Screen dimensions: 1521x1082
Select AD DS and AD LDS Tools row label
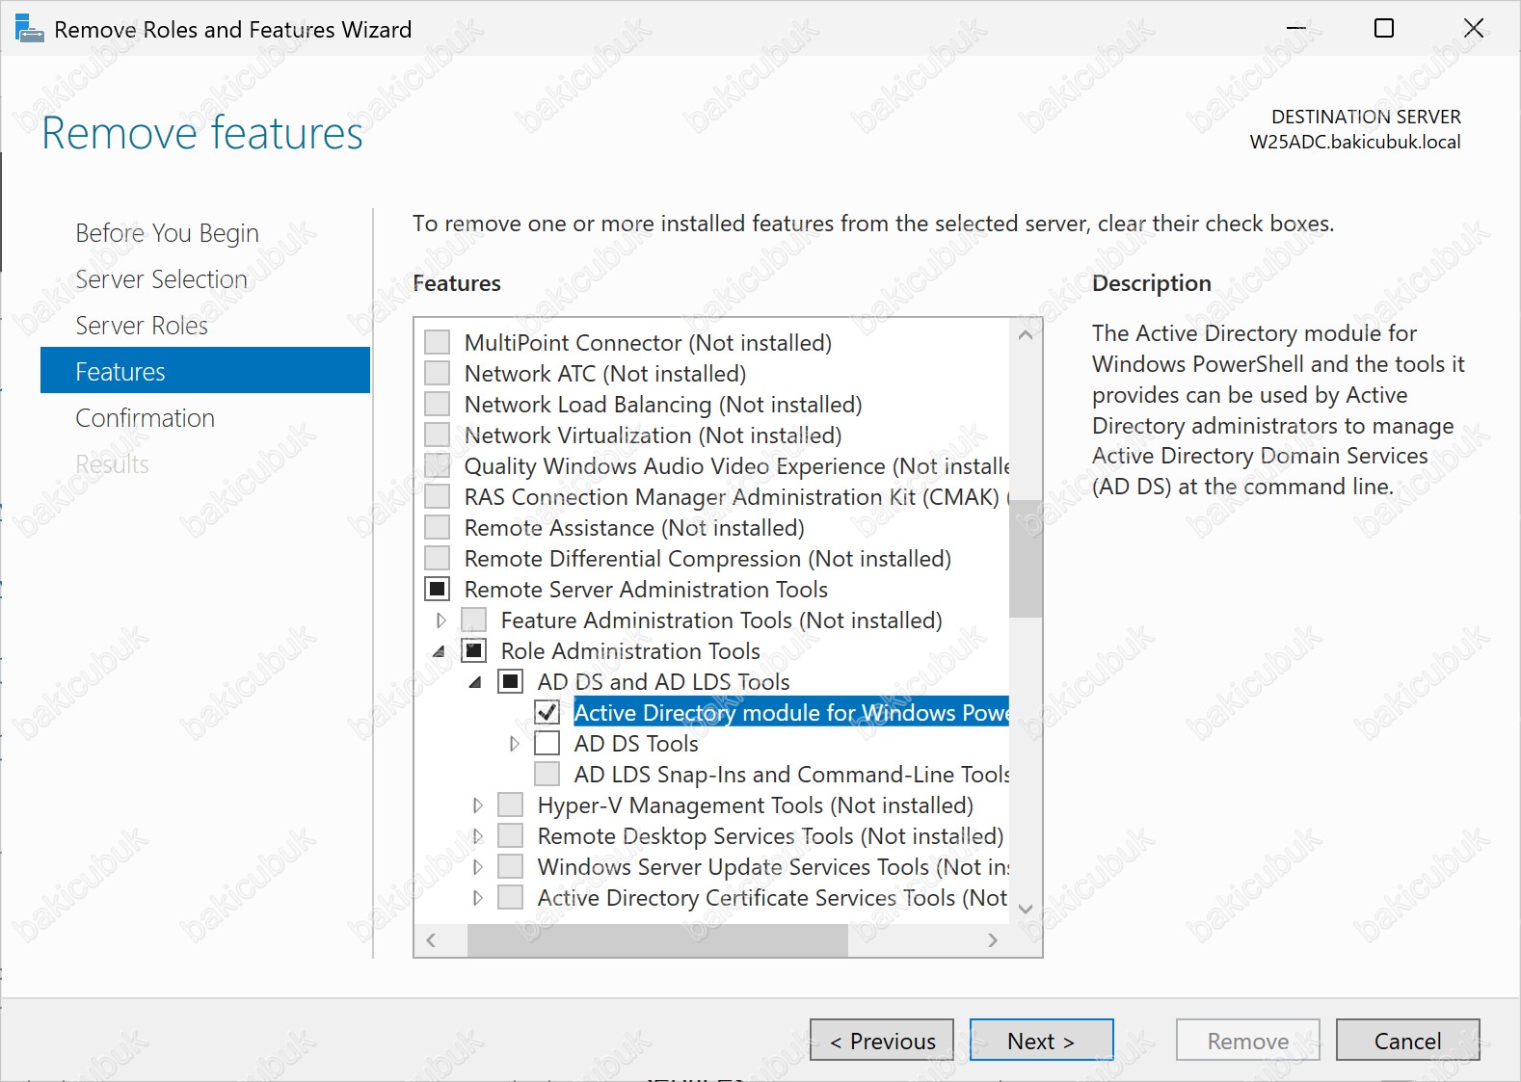[663, 682]
